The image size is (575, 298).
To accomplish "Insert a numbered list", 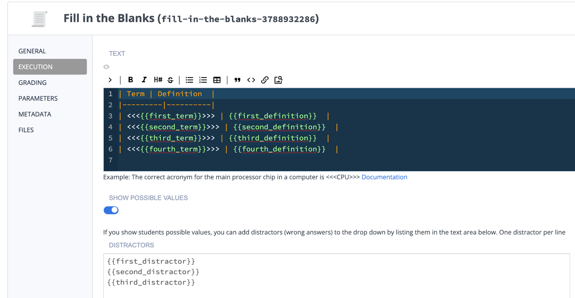I will pyautogui.click(x=203, y=80).
